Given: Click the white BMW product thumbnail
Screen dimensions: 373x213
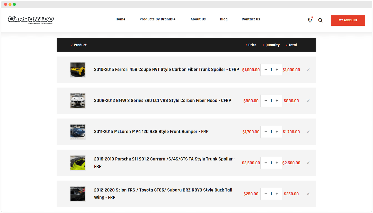Looking at the screenshot, I should pos(78,101).
